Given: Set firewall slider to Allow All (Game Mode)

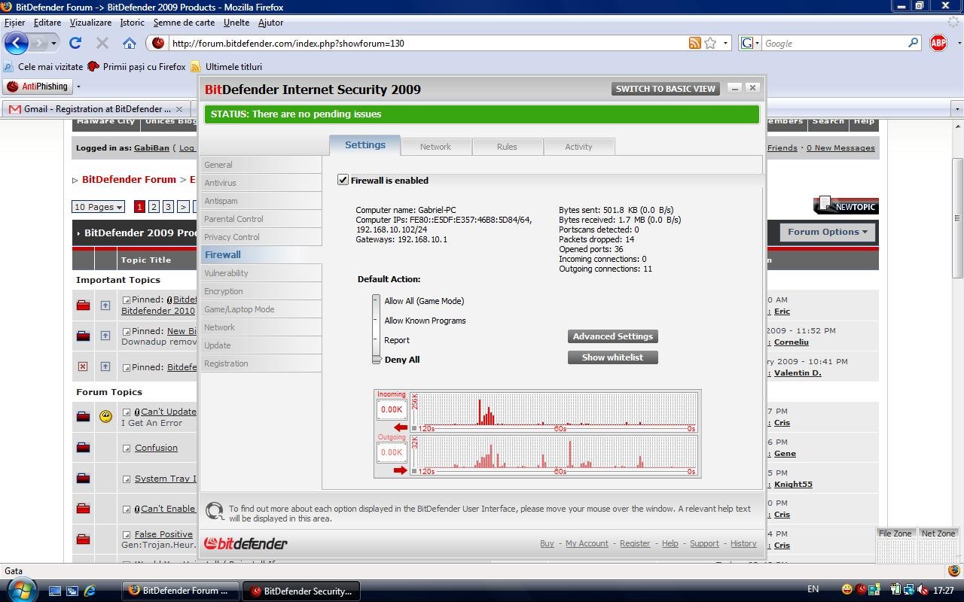Looking at the screenshot, I should [424, 301].
